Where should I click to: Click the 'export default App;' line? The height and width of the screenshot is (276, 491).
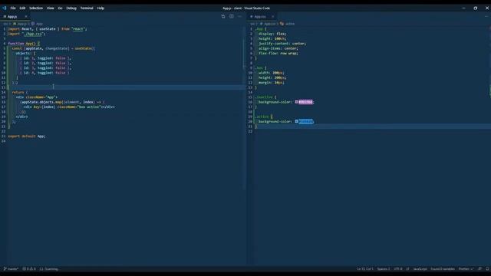(x=27, y=136)
